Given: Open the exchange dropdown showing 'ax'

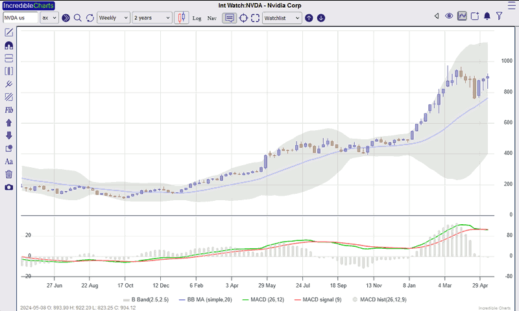Looking at the screenshot, I should coord(49,18).
